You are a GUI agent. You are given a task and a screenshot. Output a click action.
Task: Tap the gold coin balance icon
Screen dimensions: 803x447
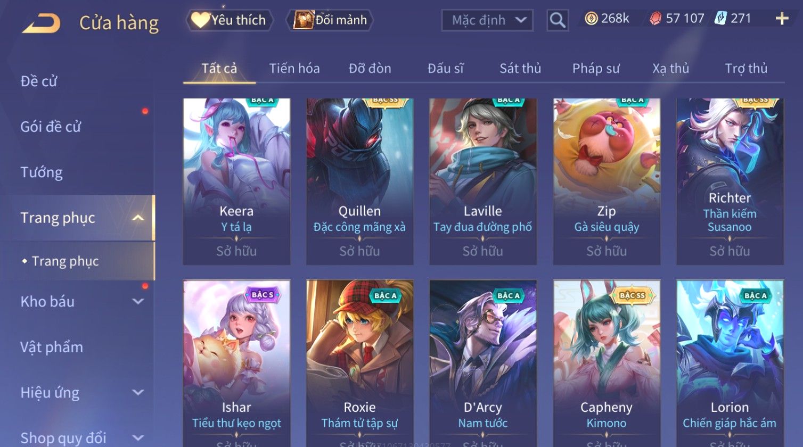tap(591, 19)
